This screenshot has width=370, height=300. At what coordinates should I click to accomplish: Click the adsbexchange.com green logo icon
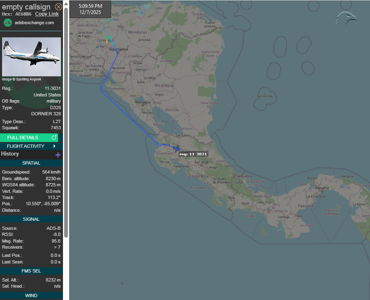point(8,23)
